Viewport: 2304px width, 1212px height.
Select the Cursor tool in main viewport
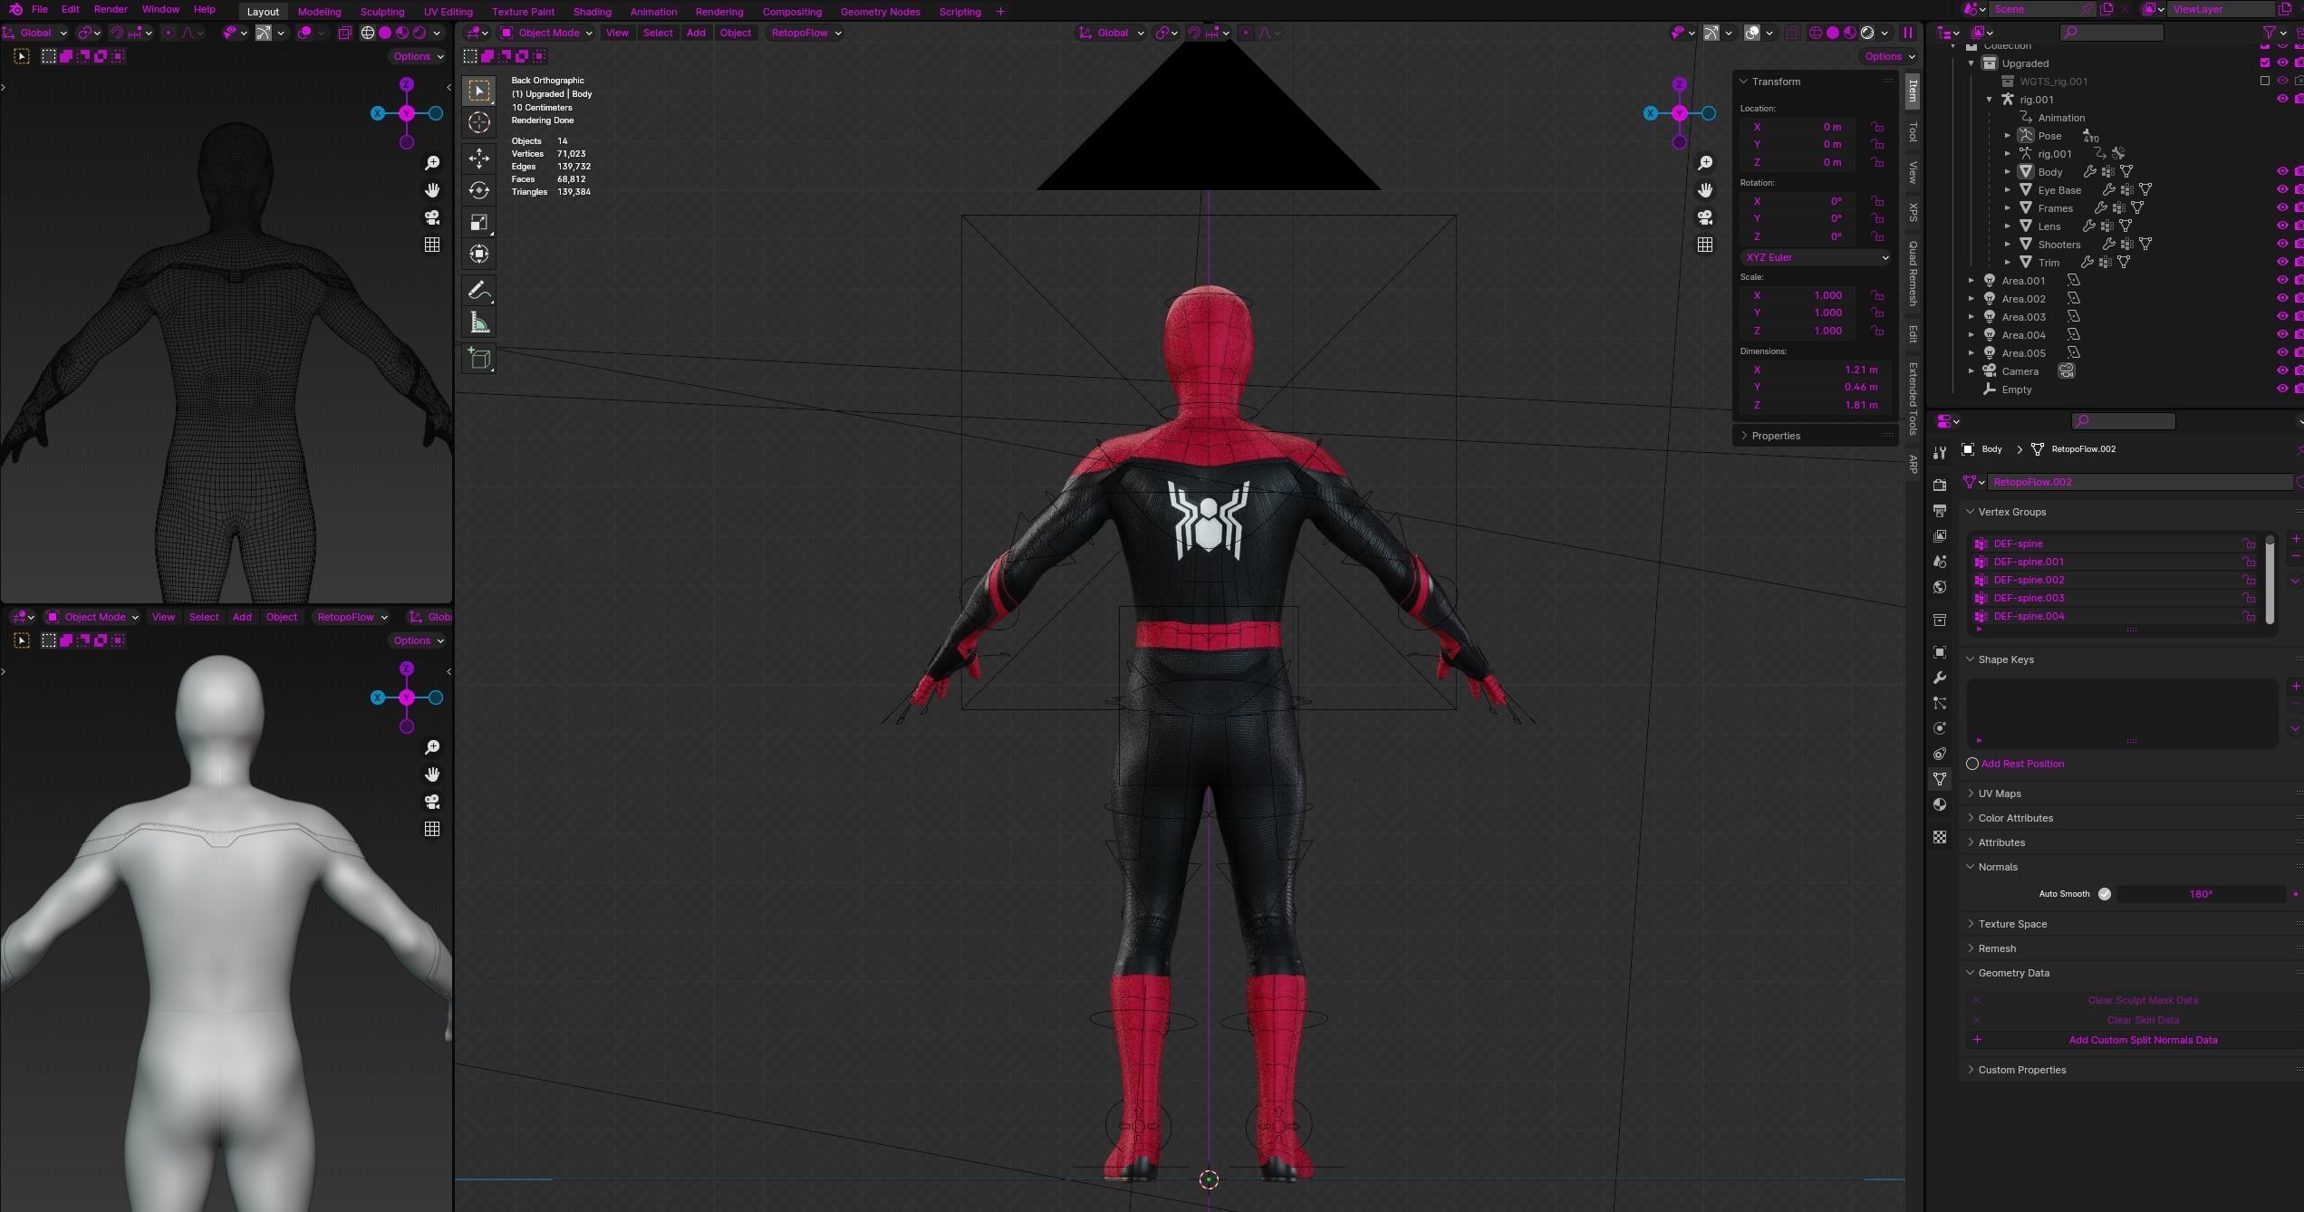click(x=479, y=122)
